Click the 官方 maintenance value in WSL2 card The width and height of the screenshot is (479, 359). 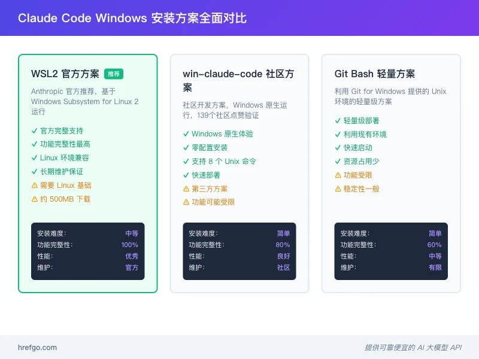pyautogui.click(x=132, y=267)
